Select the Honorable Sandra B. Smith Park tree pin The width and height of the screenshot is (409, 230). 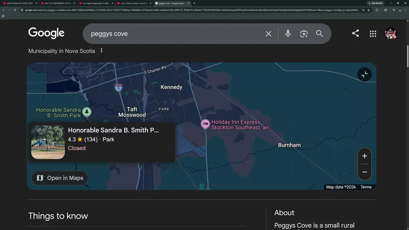tap(87, 112)
